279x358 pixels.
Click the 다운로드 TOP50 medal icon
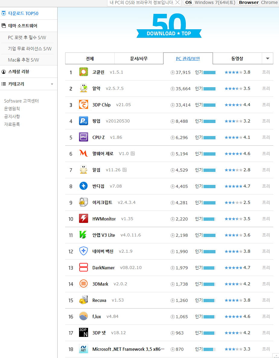tap(3, 13)
